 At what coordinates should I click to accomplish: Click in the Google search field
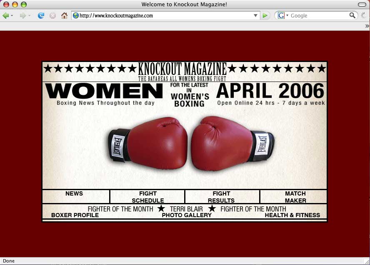coord(319,15)
